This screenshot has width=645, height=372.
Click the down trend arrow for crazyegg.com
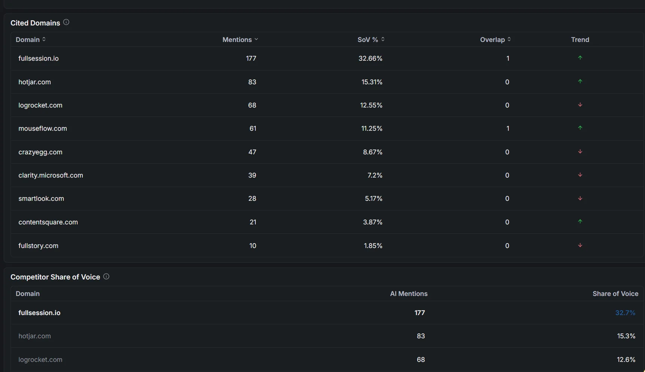click(x=580, y=152)
